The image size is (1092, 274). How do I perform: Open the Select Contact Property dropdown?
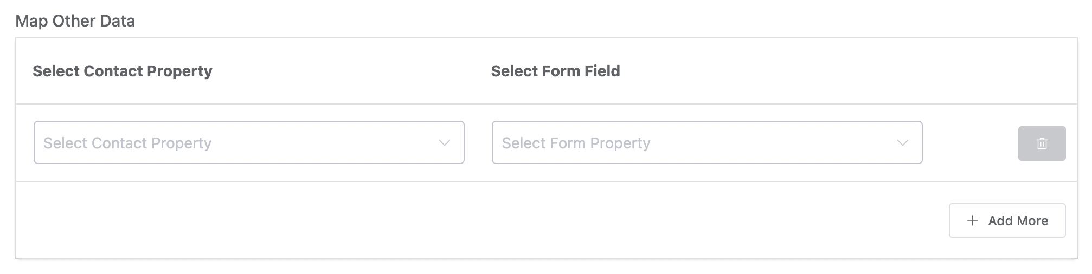point(249,142)
